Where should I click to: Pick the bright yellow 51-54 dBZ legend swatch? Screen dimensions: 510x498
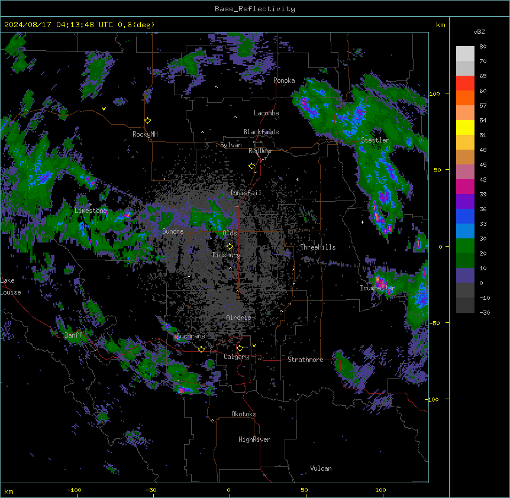(465, 127)
